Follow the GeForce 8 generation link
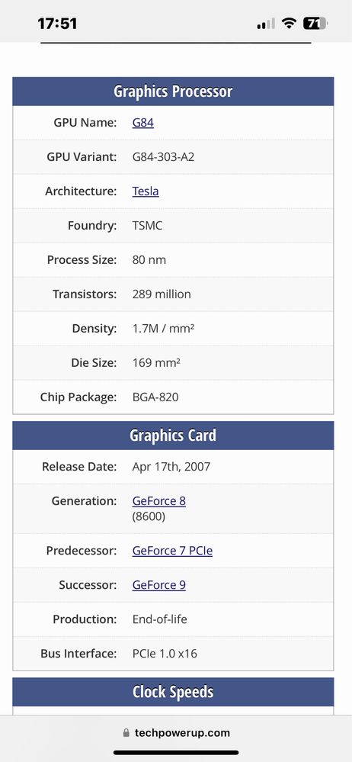Screen dimensions: 352x762 click(x=158, y=500)
